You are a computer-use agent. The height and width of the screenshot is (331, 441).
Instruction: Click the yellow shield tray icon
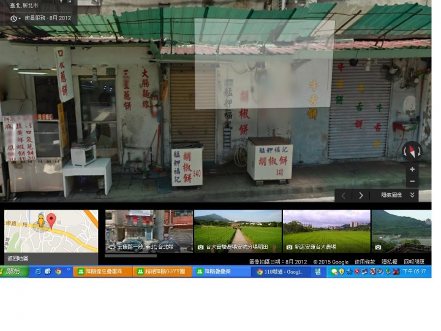click(342, 272)
